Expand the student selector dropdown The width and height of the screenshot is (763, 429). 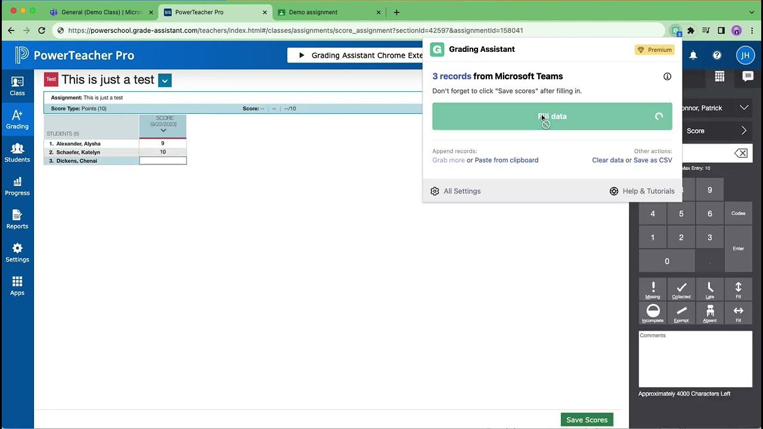point(744,108)
